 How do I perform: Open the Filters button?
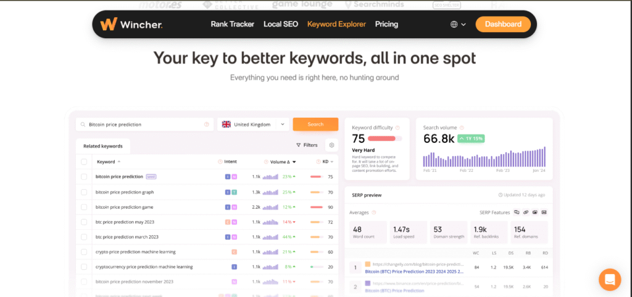coord(307,145)
